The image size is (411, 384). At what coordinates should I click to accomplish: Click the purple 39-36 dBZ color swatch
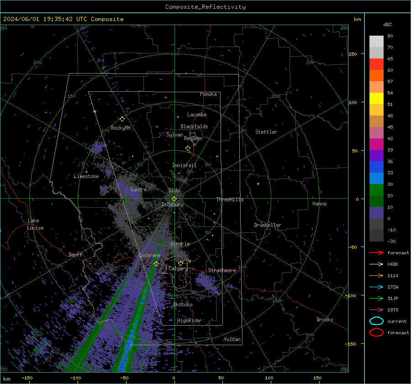point(376,156)
